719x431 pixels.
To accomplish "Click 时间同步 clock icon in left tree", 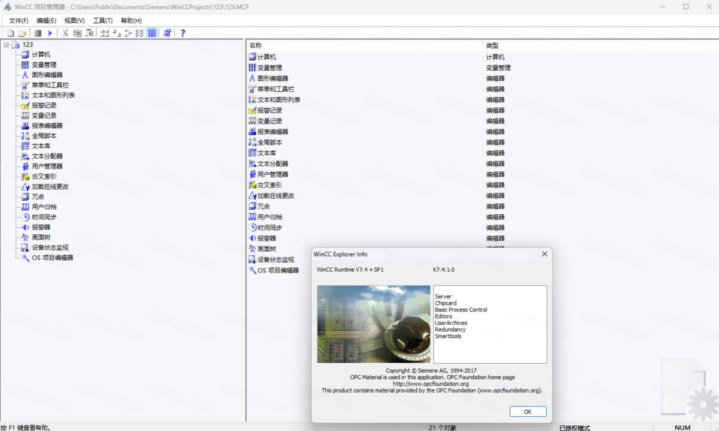I will [x=25, y=217].
